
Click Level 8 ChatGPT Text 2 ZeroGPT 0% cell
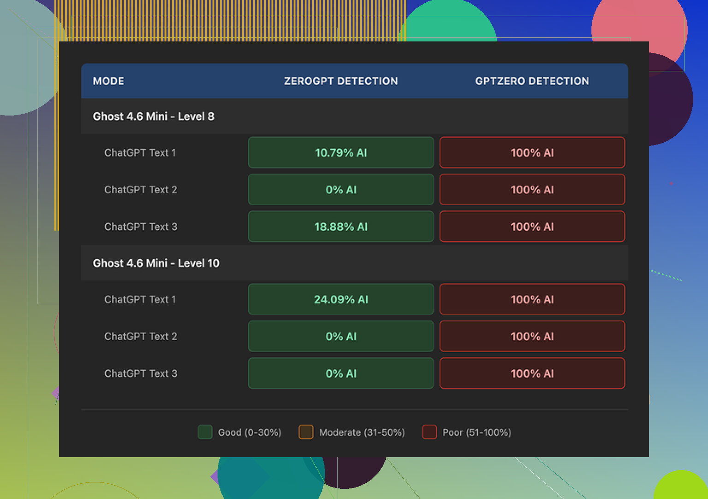point(341,190)
